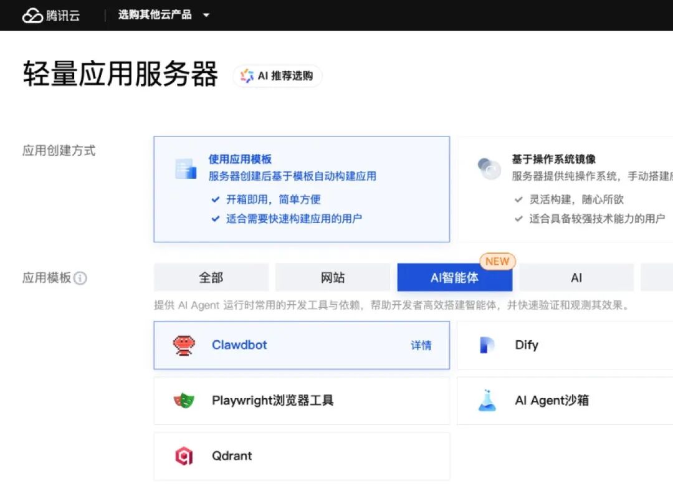Click the Playwright masks icon
This screenshot has height=496, width=673.
click(184, 400)
